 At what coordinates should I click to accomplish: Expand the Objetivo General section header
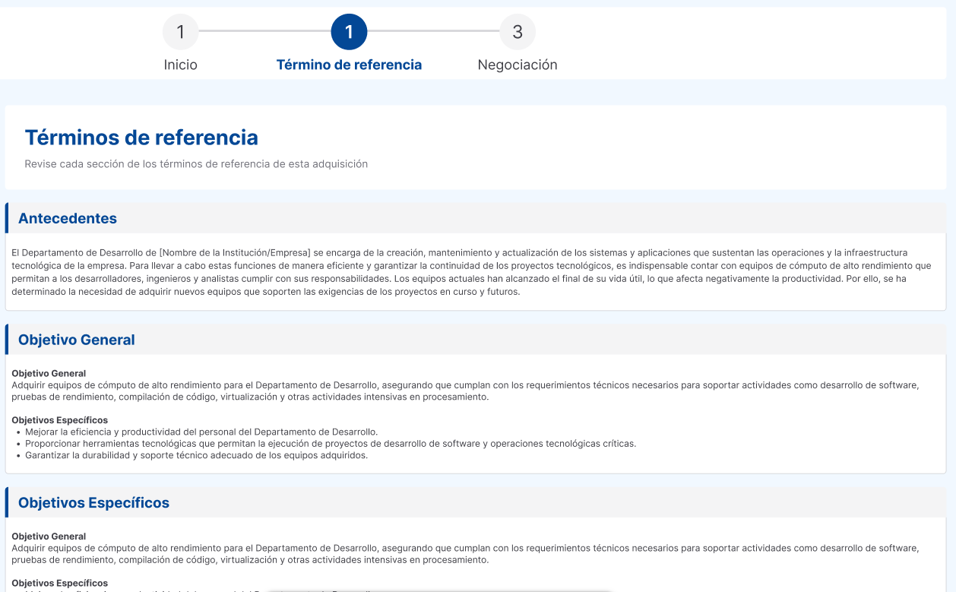click(x=77, y=340)
